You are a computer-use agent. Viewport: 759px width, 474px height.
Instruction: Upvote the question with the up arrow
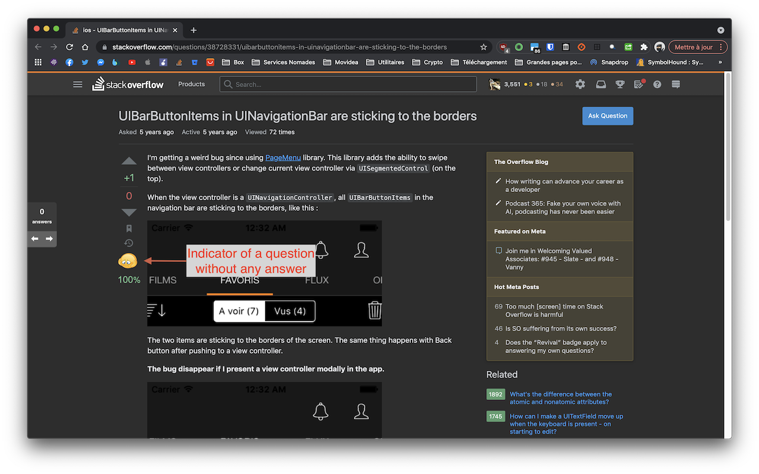point(129,161)
